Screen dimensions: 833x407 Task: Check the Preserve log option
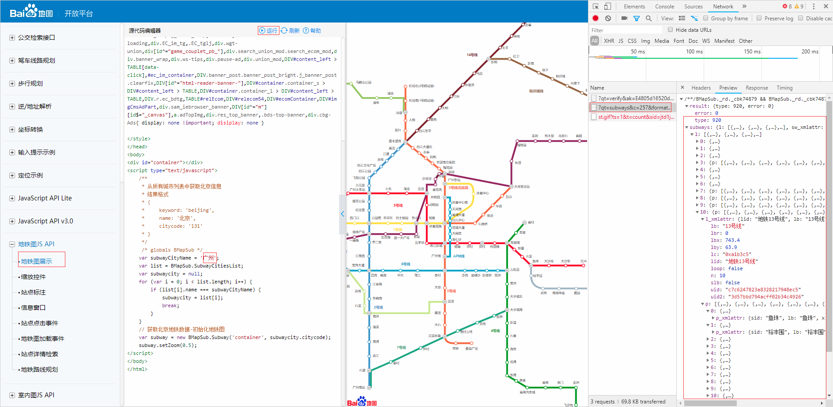click(759, 18)
